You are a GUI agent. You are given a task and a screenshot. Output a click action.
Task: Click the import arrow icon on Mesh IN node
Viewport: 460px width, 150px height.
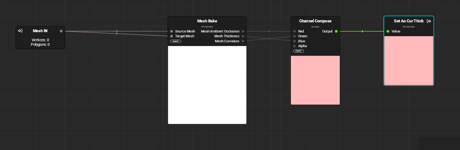click(x=20, y=31)
